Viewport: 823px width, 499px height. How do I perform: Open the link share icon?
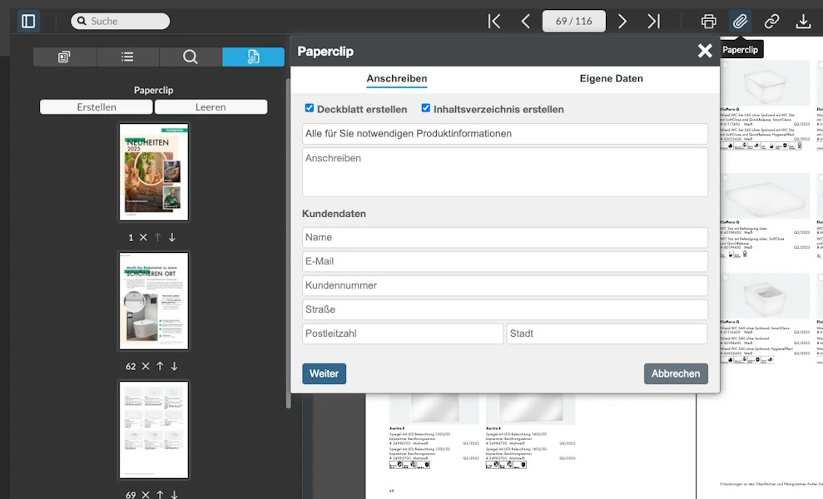coord(771,22)
